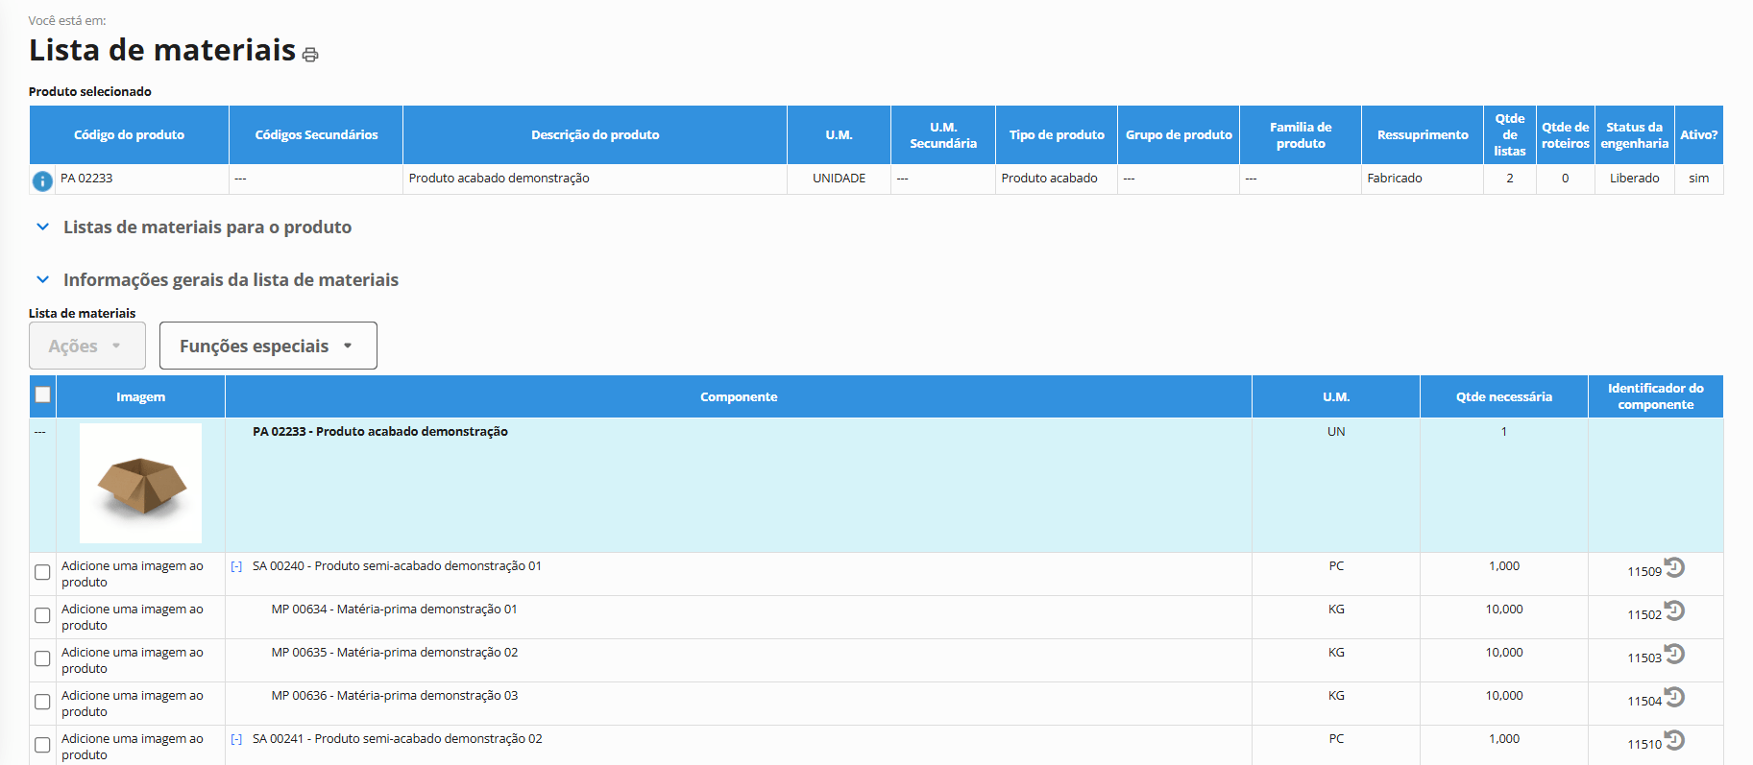Viewport: 1753px width, 765px height.
Task: Open the 'Ações' dropdown menu
Action: (86, 346)
